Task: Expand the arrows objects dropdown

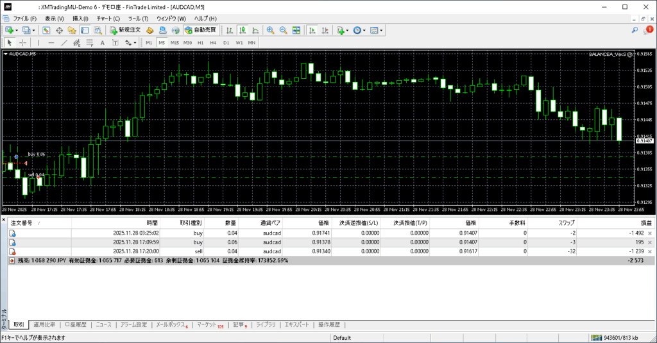Action: tap(135, 43)
